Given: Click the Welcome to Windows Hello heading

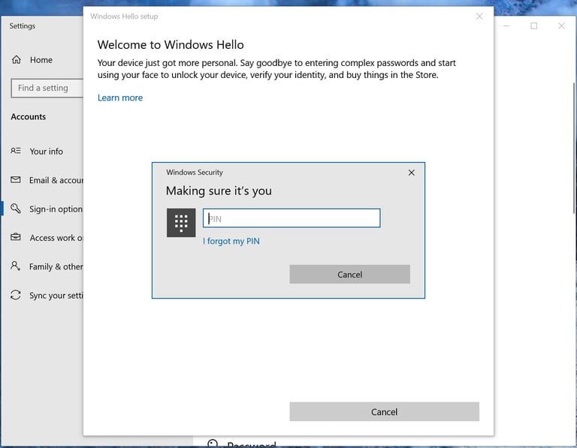Looking at the screenshot, I should click(171, 45).
